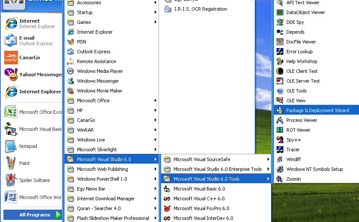Select Windows PowerShell 1.0 folder
Screen dimensions: 359x222
(x=112, y=179)
